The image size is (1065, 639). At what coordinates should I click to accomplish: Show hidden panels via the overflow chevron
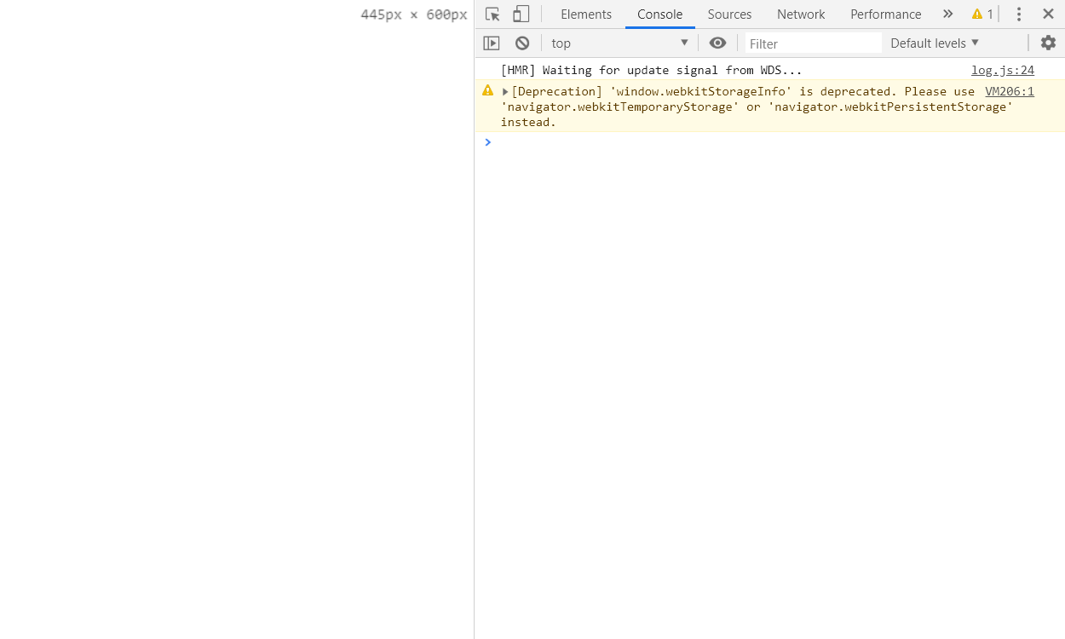pos(947,14)
